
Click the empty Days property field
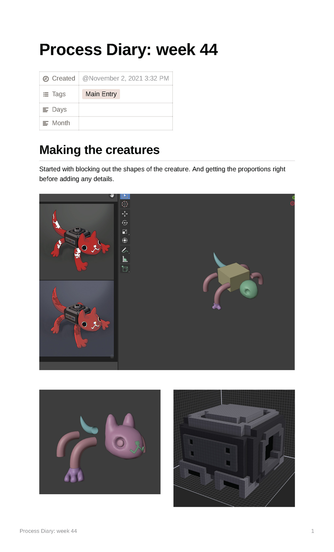(x=125, y=110)
